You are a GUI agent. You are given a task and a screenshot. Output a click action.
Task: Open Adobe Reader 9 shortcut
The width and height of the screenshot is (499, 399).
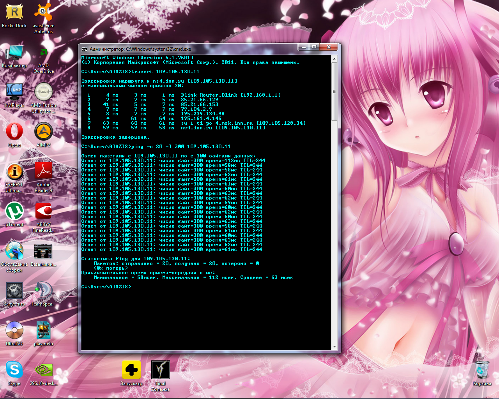pos(43,178)
